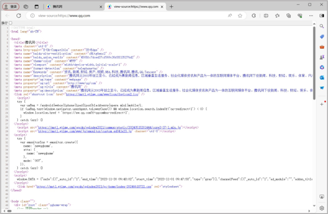Open split screen view from the toolbar
Image resolution: width=328 pixels, height=214 pixels.
(266, 16)
